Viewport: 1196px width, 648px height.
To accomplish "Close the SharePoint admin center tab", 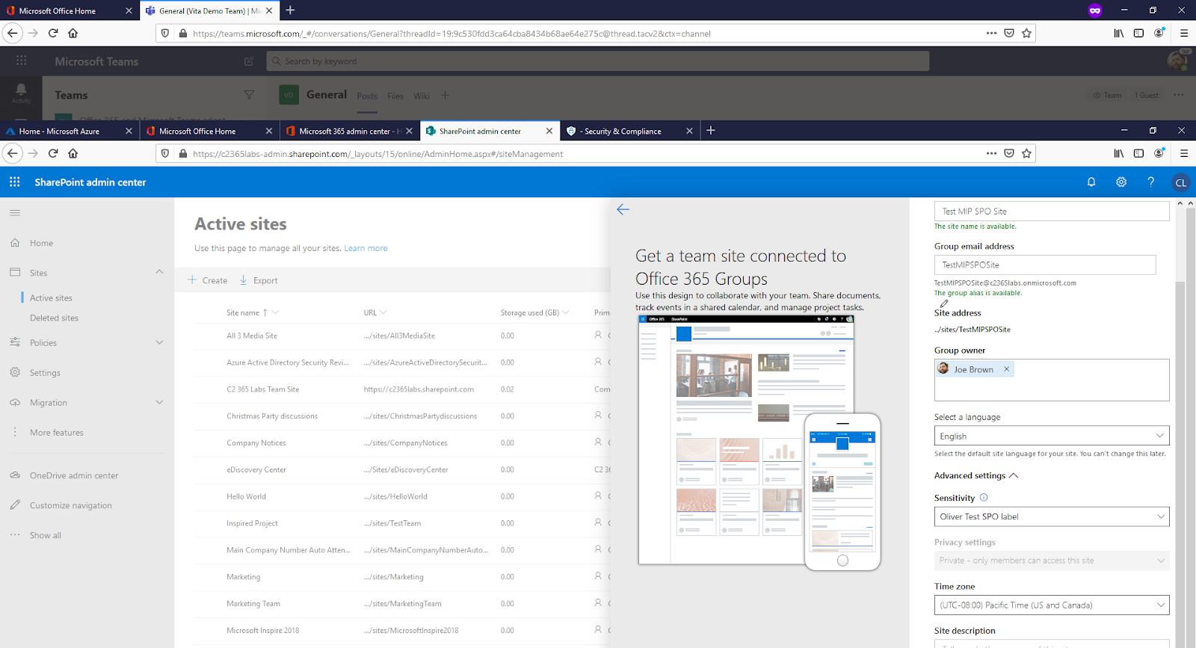I will coord(549,131).
